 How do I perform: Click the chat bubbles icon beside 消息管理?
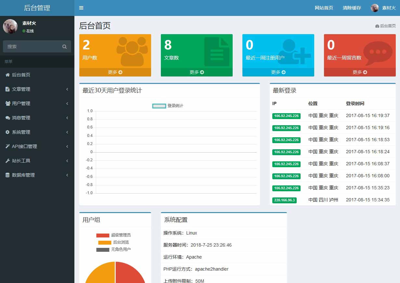8,118
